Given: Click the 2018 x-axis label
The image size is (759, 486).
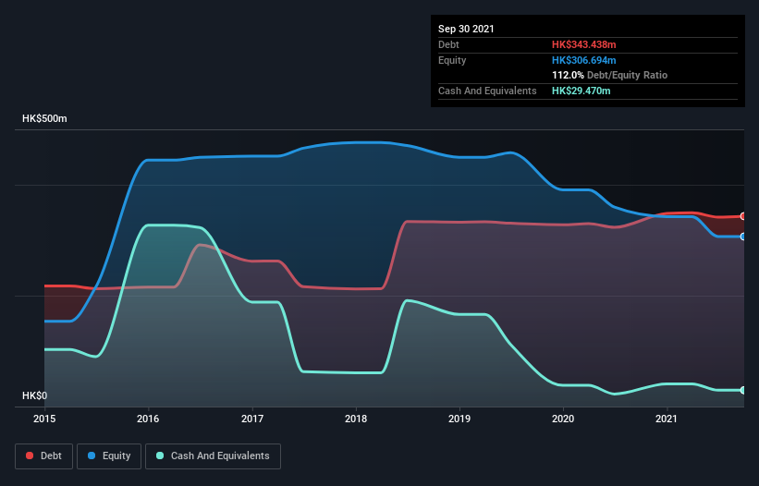Looking at the screenshot, I should click(356, 419).
